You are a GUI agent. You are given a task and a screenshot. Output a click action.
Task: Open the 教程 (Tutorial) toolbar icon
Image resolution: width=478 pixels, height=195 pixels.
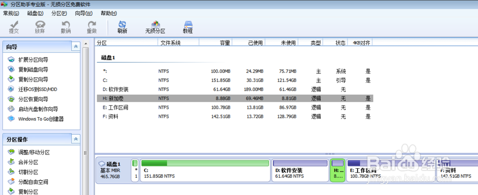[188, 27]
